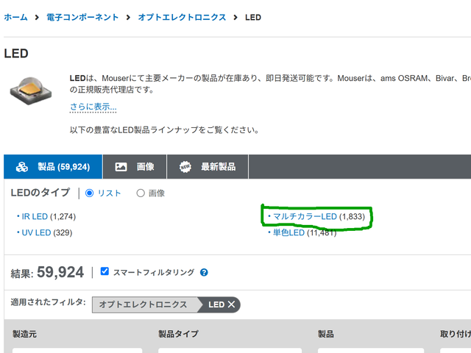Switch to the 最新製品 tab
The width and height of the screenshot is (471, 353).
pyautogui.click(x=208, y=167)
